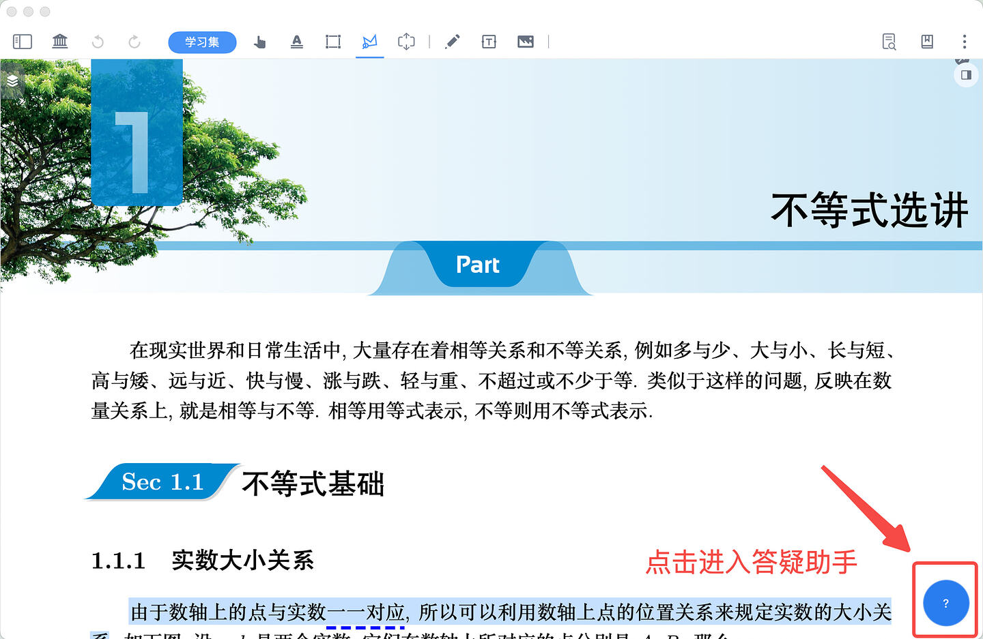The width and height of the screenshot is (983, 639).
Task: Select the rectangle selection tool
Action: [x=332, y=42]
